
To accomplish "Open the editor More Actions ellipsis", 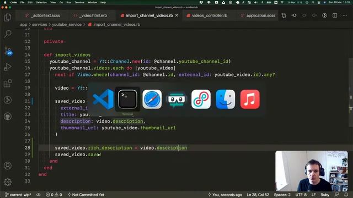I will point(345,15).
